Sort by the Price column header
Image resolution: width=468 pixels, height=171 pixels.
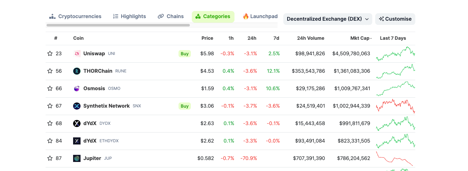tap(207, 38)
